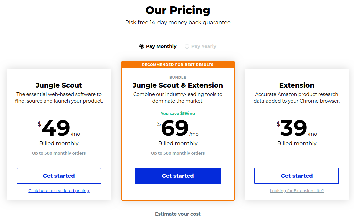Click the Pay Monthly label text
Screen dimensions: 354x216
coord(161,46)
